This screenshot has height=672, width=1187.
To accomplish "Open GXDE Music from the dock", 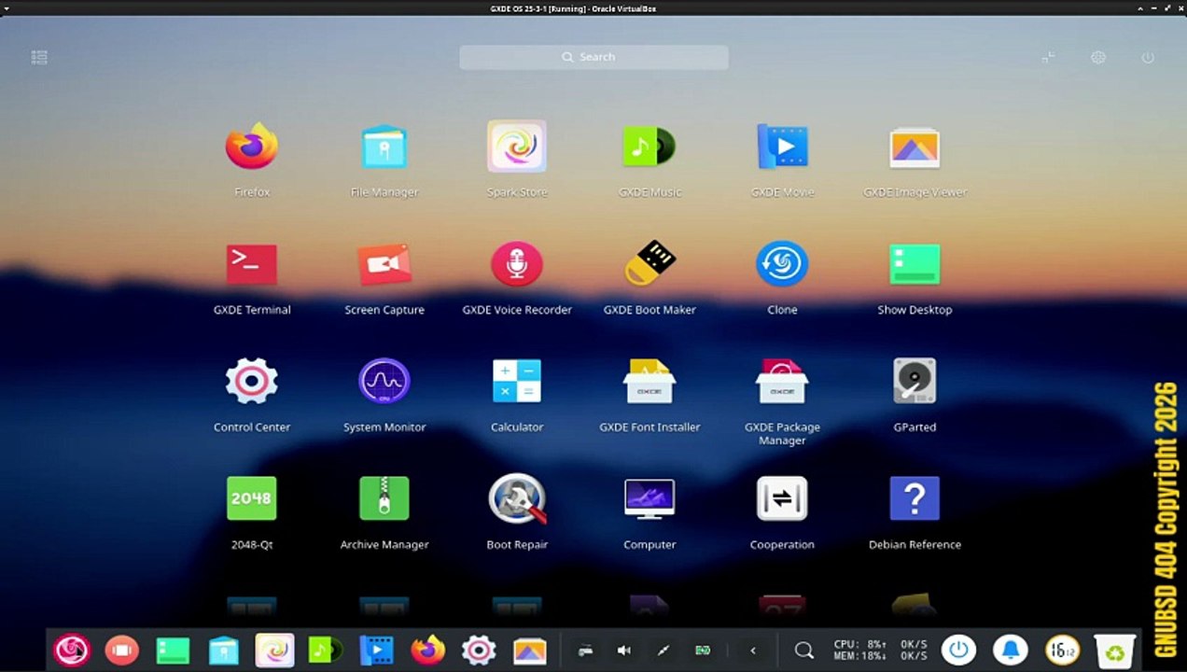I will pos(326,650).
